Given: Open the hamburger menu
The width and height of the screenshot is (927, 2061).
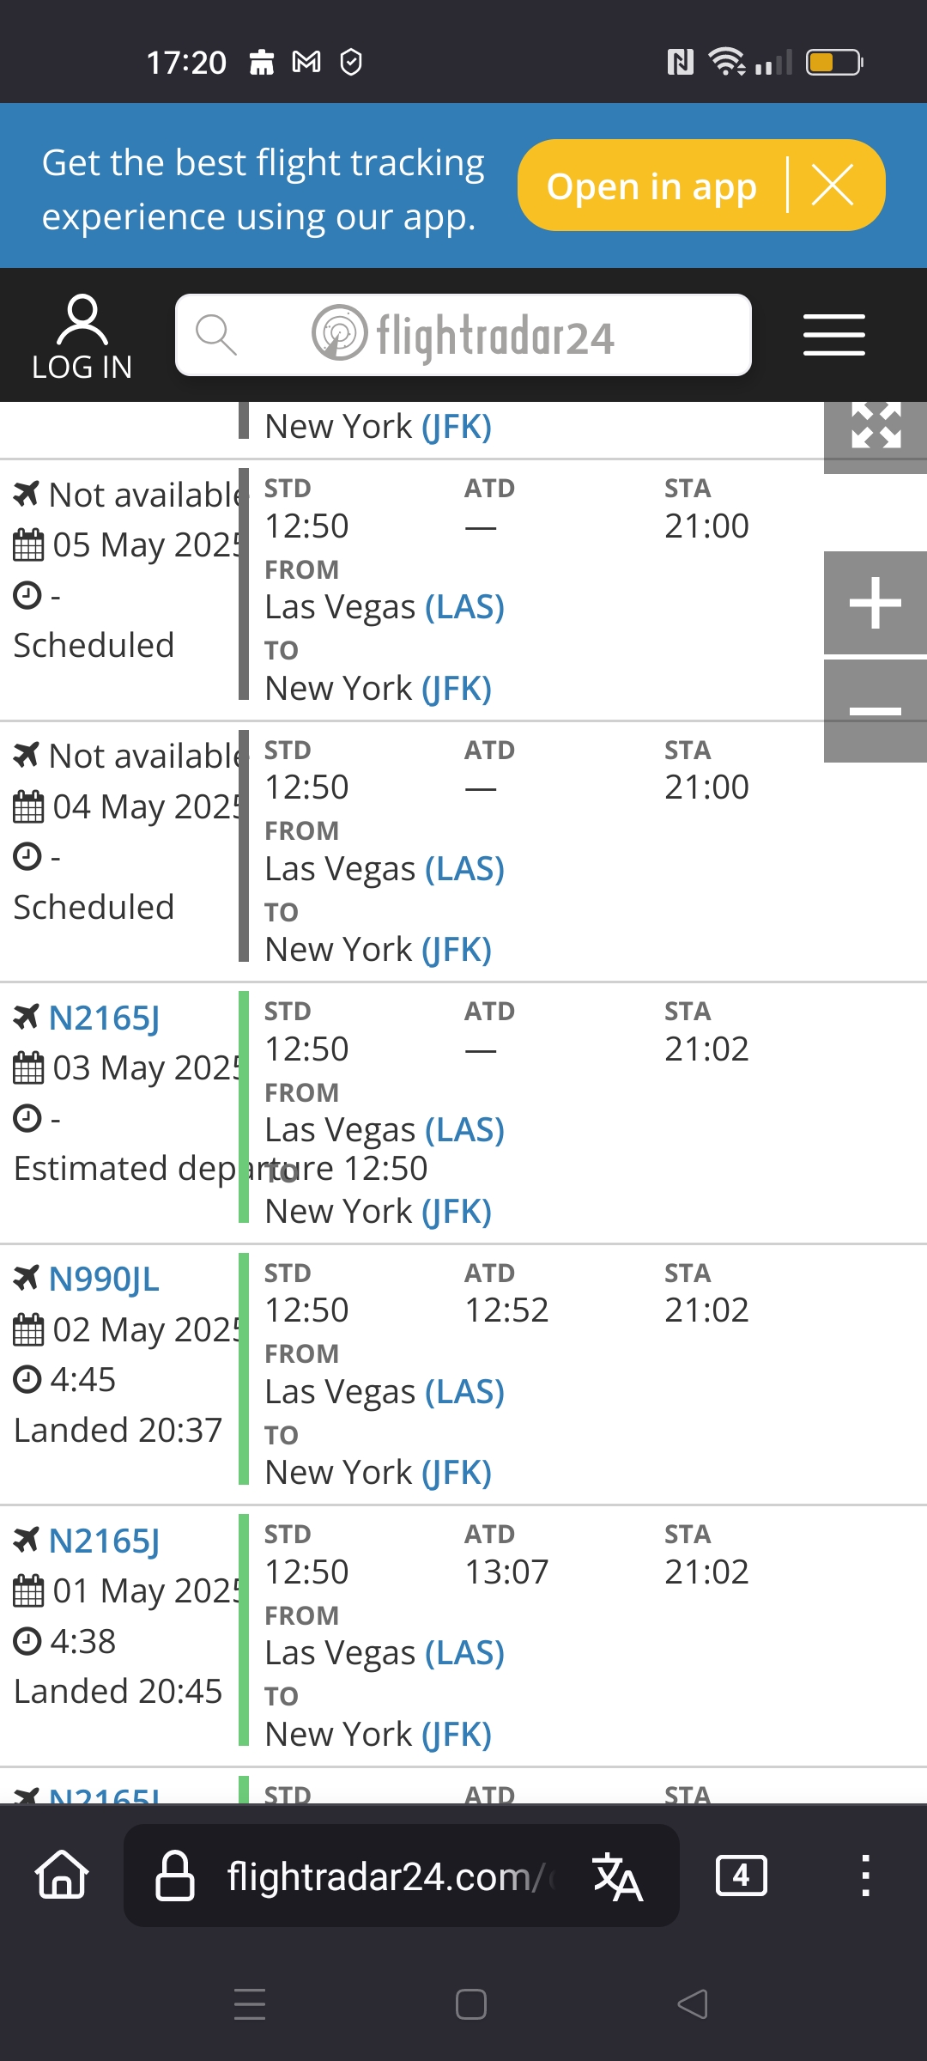Looking at the screenshot, I should (x=833, y=335).
